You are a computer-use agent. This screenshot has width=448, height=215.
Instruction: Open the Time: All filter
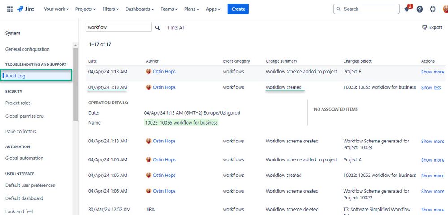pos(176,28)
